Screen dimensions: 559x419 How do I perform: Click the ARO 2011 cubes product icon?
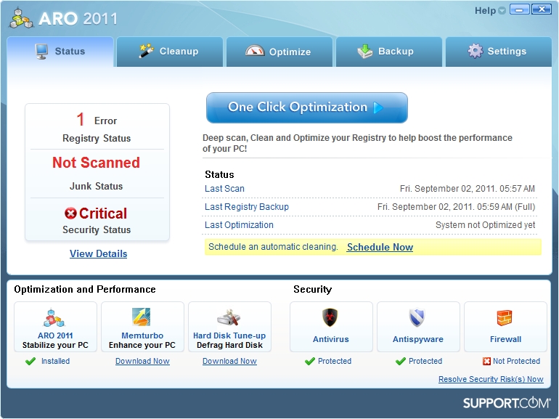coord(54,318)
